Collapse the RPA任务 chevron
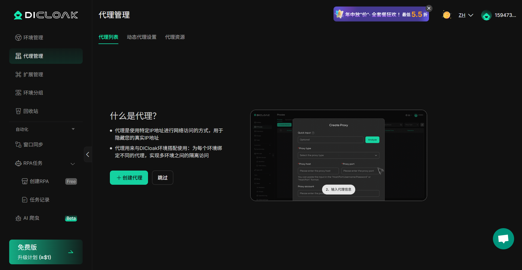Screen dimensions: 522x270 73,164
